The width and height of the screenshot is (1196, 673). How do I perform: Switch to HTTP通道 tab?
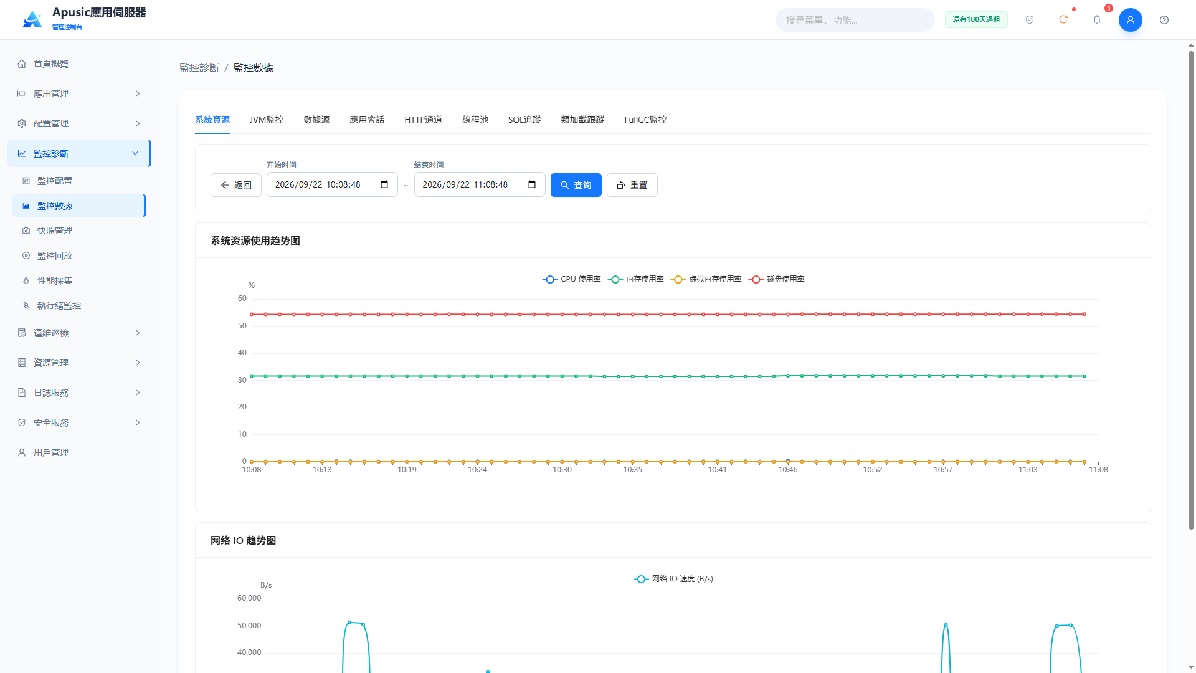point(423,120)
